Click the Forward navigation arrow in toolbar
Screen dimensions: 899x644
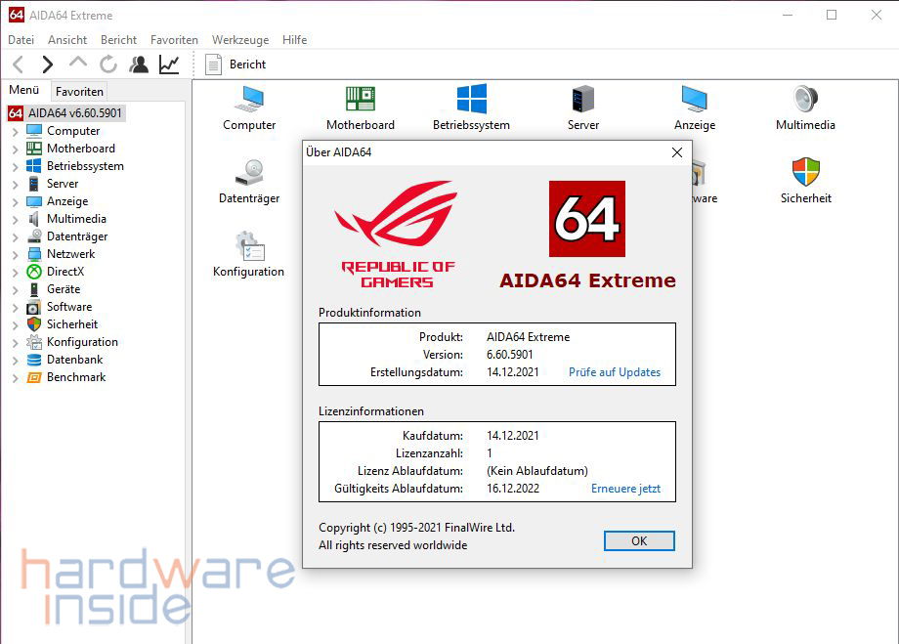(47, 64)
